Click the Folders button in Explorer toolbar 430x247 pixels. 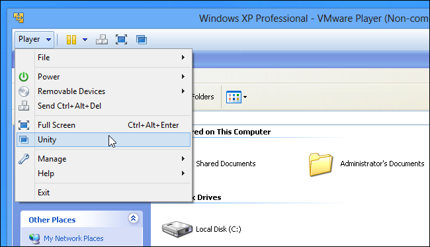click(x=203, y=97)
